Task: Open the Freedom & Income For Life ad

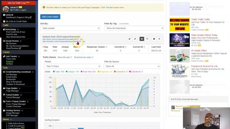Action: (x=204, y=66)
